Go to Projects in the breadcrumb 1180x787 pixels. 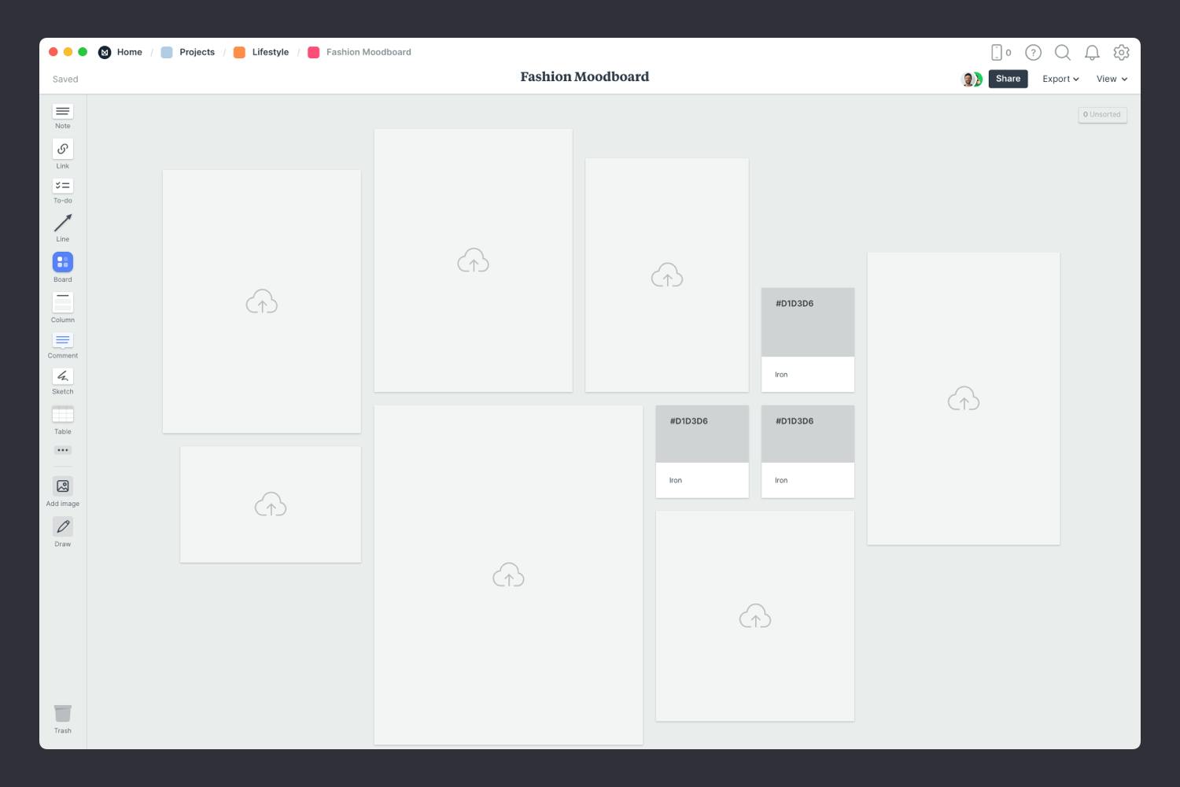pyautogui.click(x=196, y=52)
